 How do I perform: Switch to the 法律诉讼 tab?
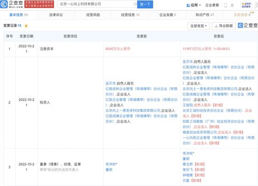[x=56, y=15]
